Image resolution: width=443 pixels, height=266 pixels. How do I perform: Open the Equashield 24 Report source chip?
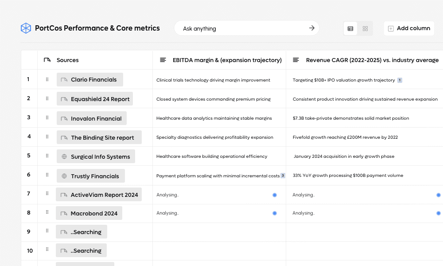(x=95, y=99)
